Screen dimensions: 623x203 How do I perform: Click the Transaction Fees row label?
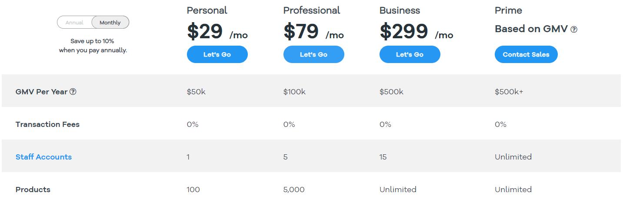[x=47, y=124]
